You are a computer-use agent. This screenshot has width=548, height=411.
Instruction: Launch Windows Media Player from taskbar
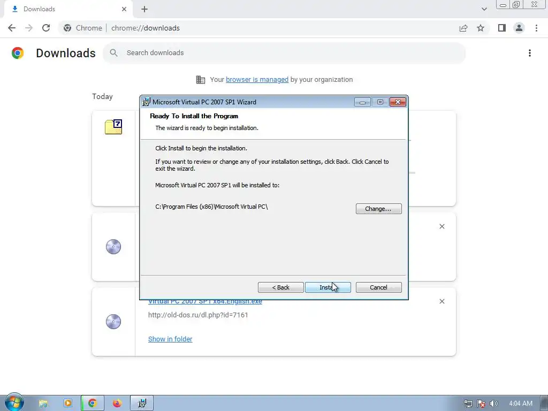(x=68, y=404)
